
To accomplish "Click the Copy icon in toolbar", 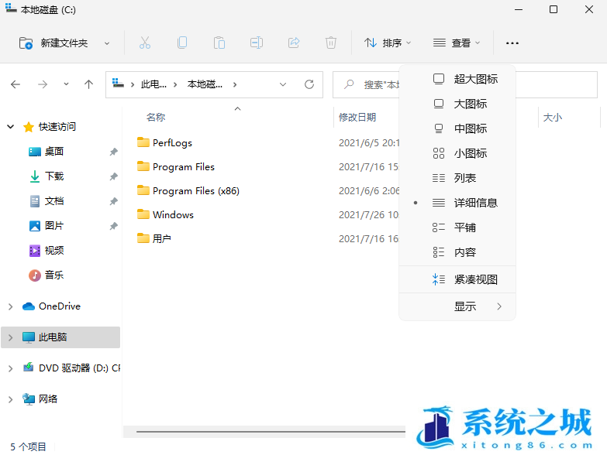I will pyautogui.click(x=182, y=43).
